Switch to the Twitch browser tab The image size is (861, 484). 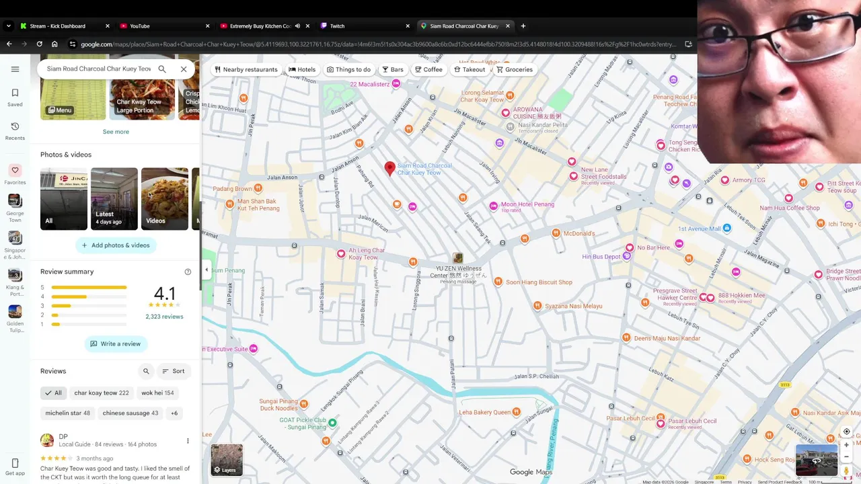click(x=365, y=26)
